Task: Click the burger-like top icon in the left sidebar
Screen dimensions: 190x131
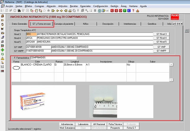Action: pyautogui.click(x=2, y=16)
